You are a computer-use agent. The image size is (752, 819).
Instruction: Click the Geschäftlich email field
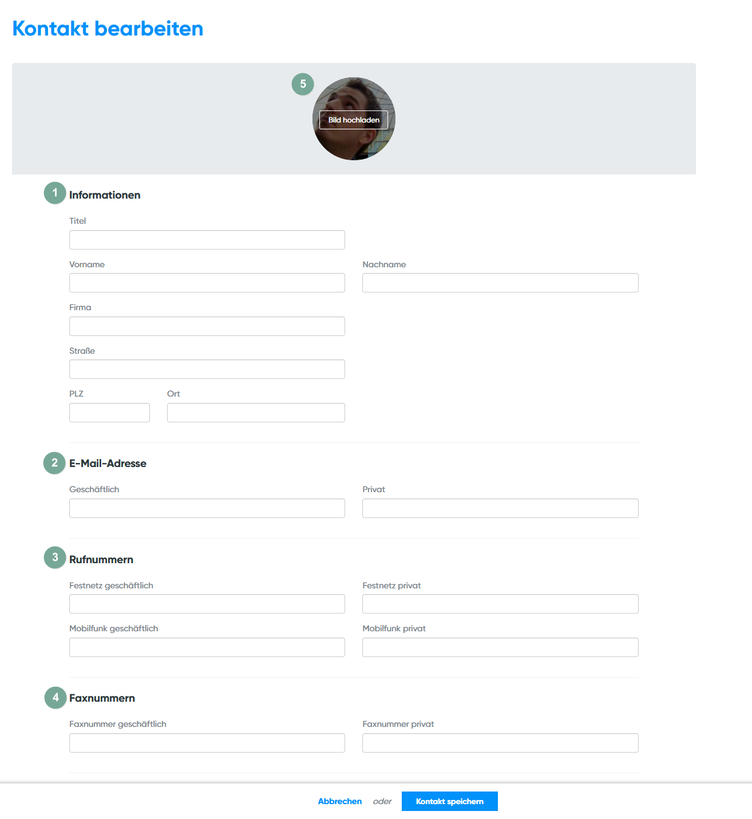point(207,508)
